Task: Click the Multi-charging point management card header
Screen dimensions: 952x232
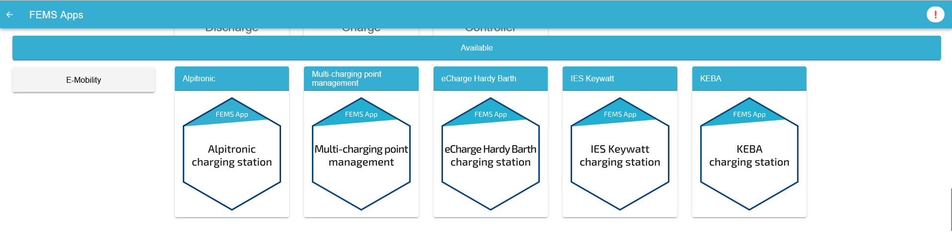Action: [361, 78]
